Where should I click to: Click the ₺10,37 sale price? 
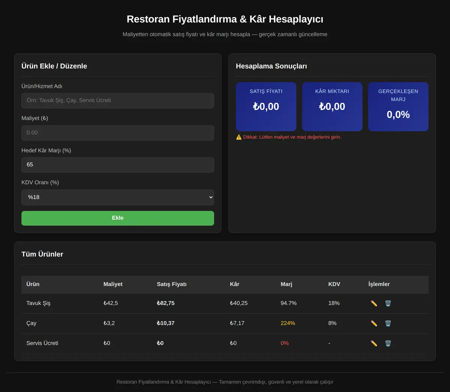(x=166, y=323)
